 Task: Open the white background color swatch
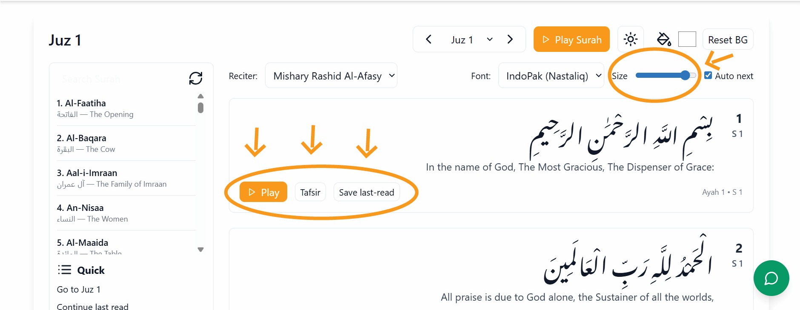687,40
